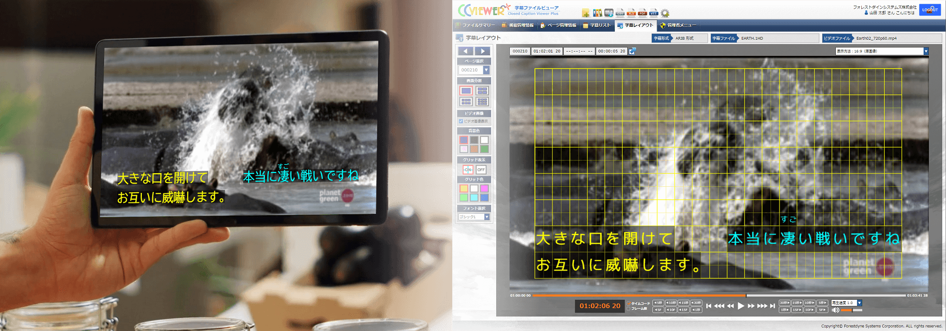The height and width of the screenshot is (331, 946).
Task: Open the ページ管理情報 tab
Action: [x=559, y=25]
